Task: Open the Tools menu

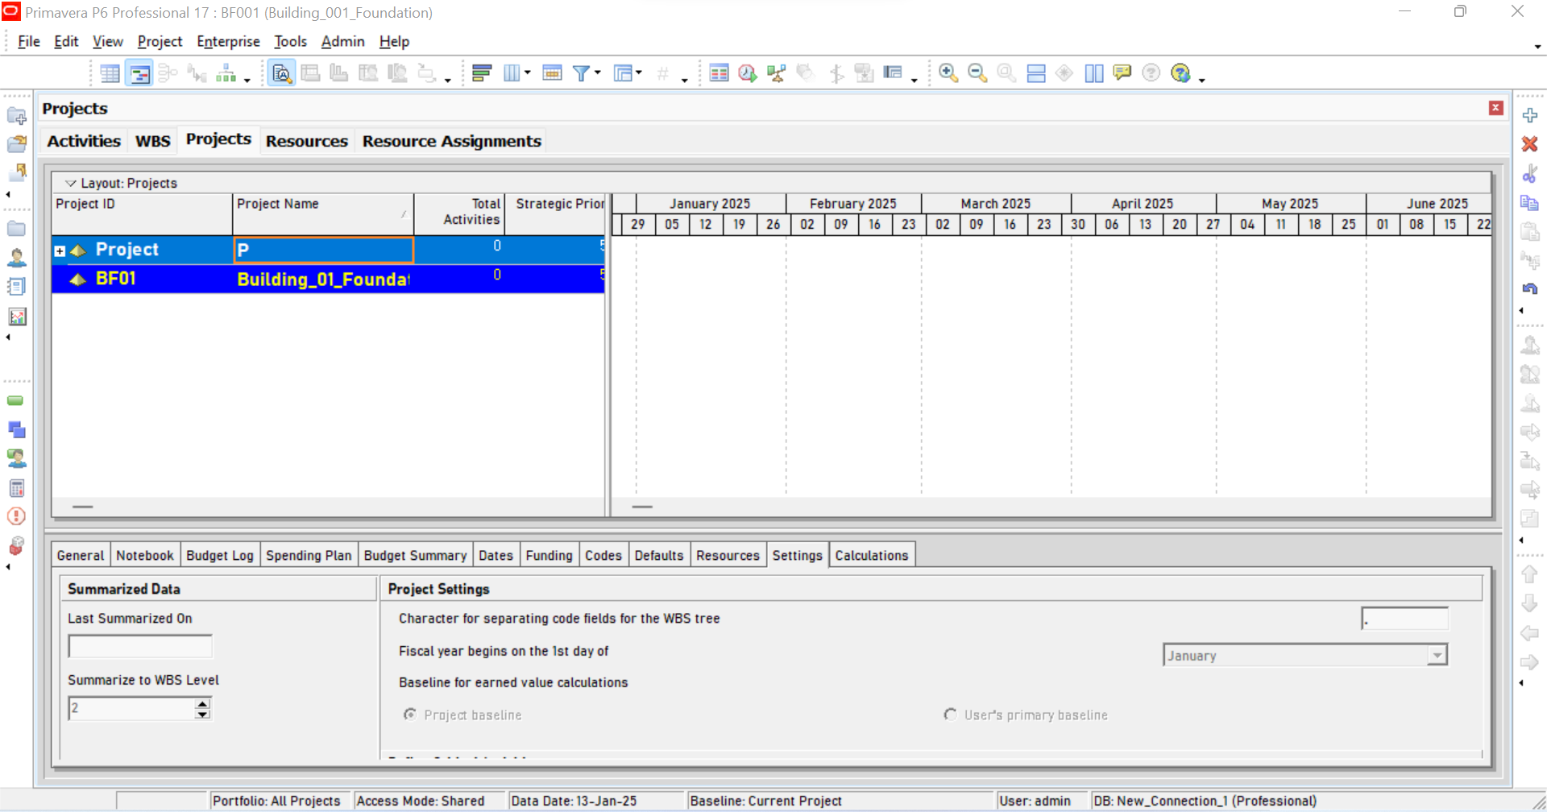Action: pos(290,42)
